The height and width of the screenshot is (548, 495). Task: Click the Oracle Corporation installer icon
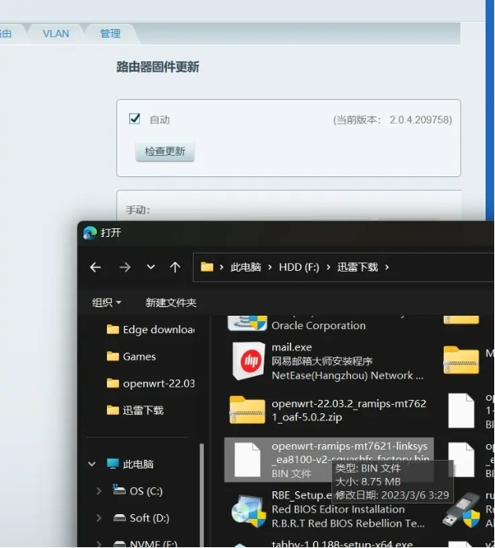point(247,323)
